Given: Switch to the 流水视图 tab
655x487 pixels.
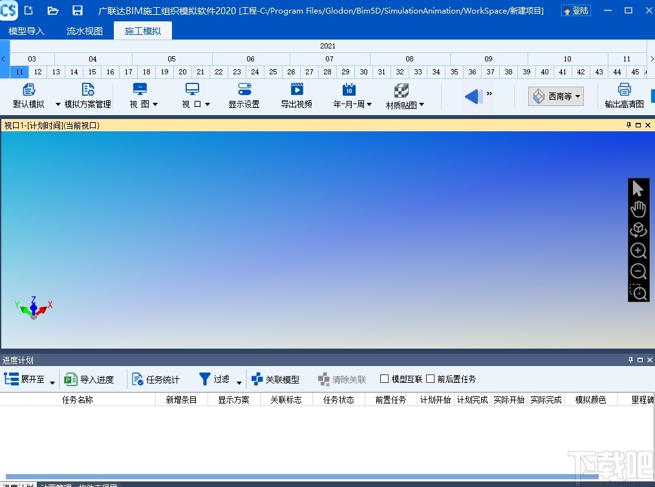Looking at the screenshot, I should pyautogui.click(x=83, y=30).
